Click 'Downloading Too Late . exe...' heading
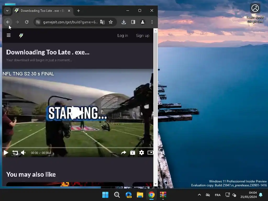 click(48, 52)
